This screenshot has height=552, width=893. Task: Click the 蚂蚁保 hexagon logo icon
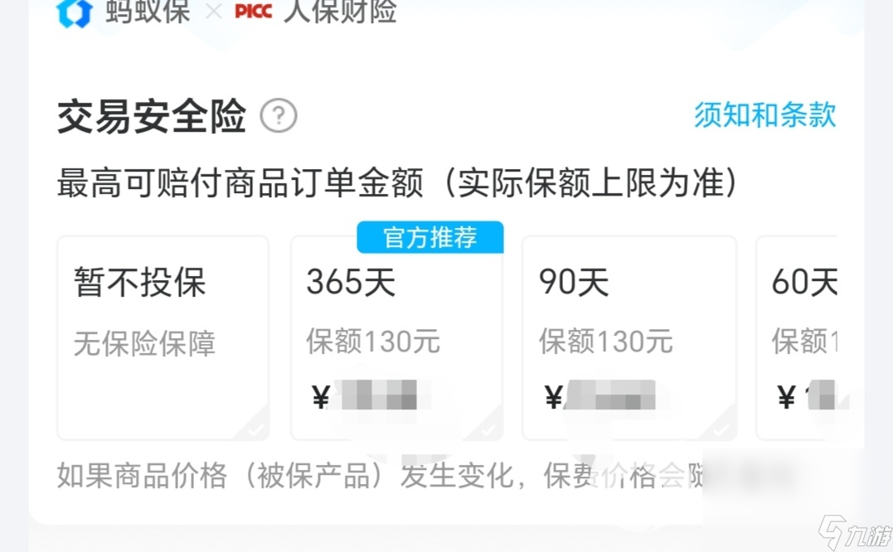point(75,12)
